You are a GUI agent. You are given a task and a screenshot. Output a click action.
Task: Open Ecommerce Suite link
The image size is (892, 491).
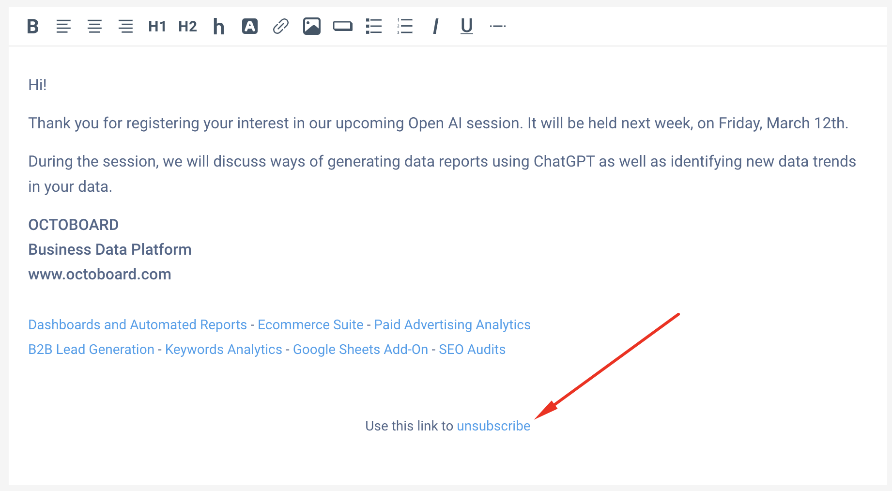(310, 324)
